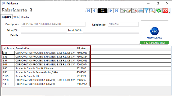Go to previous record arrow
The height and width of the screenshot is (96, 172).
pos(94,11)
